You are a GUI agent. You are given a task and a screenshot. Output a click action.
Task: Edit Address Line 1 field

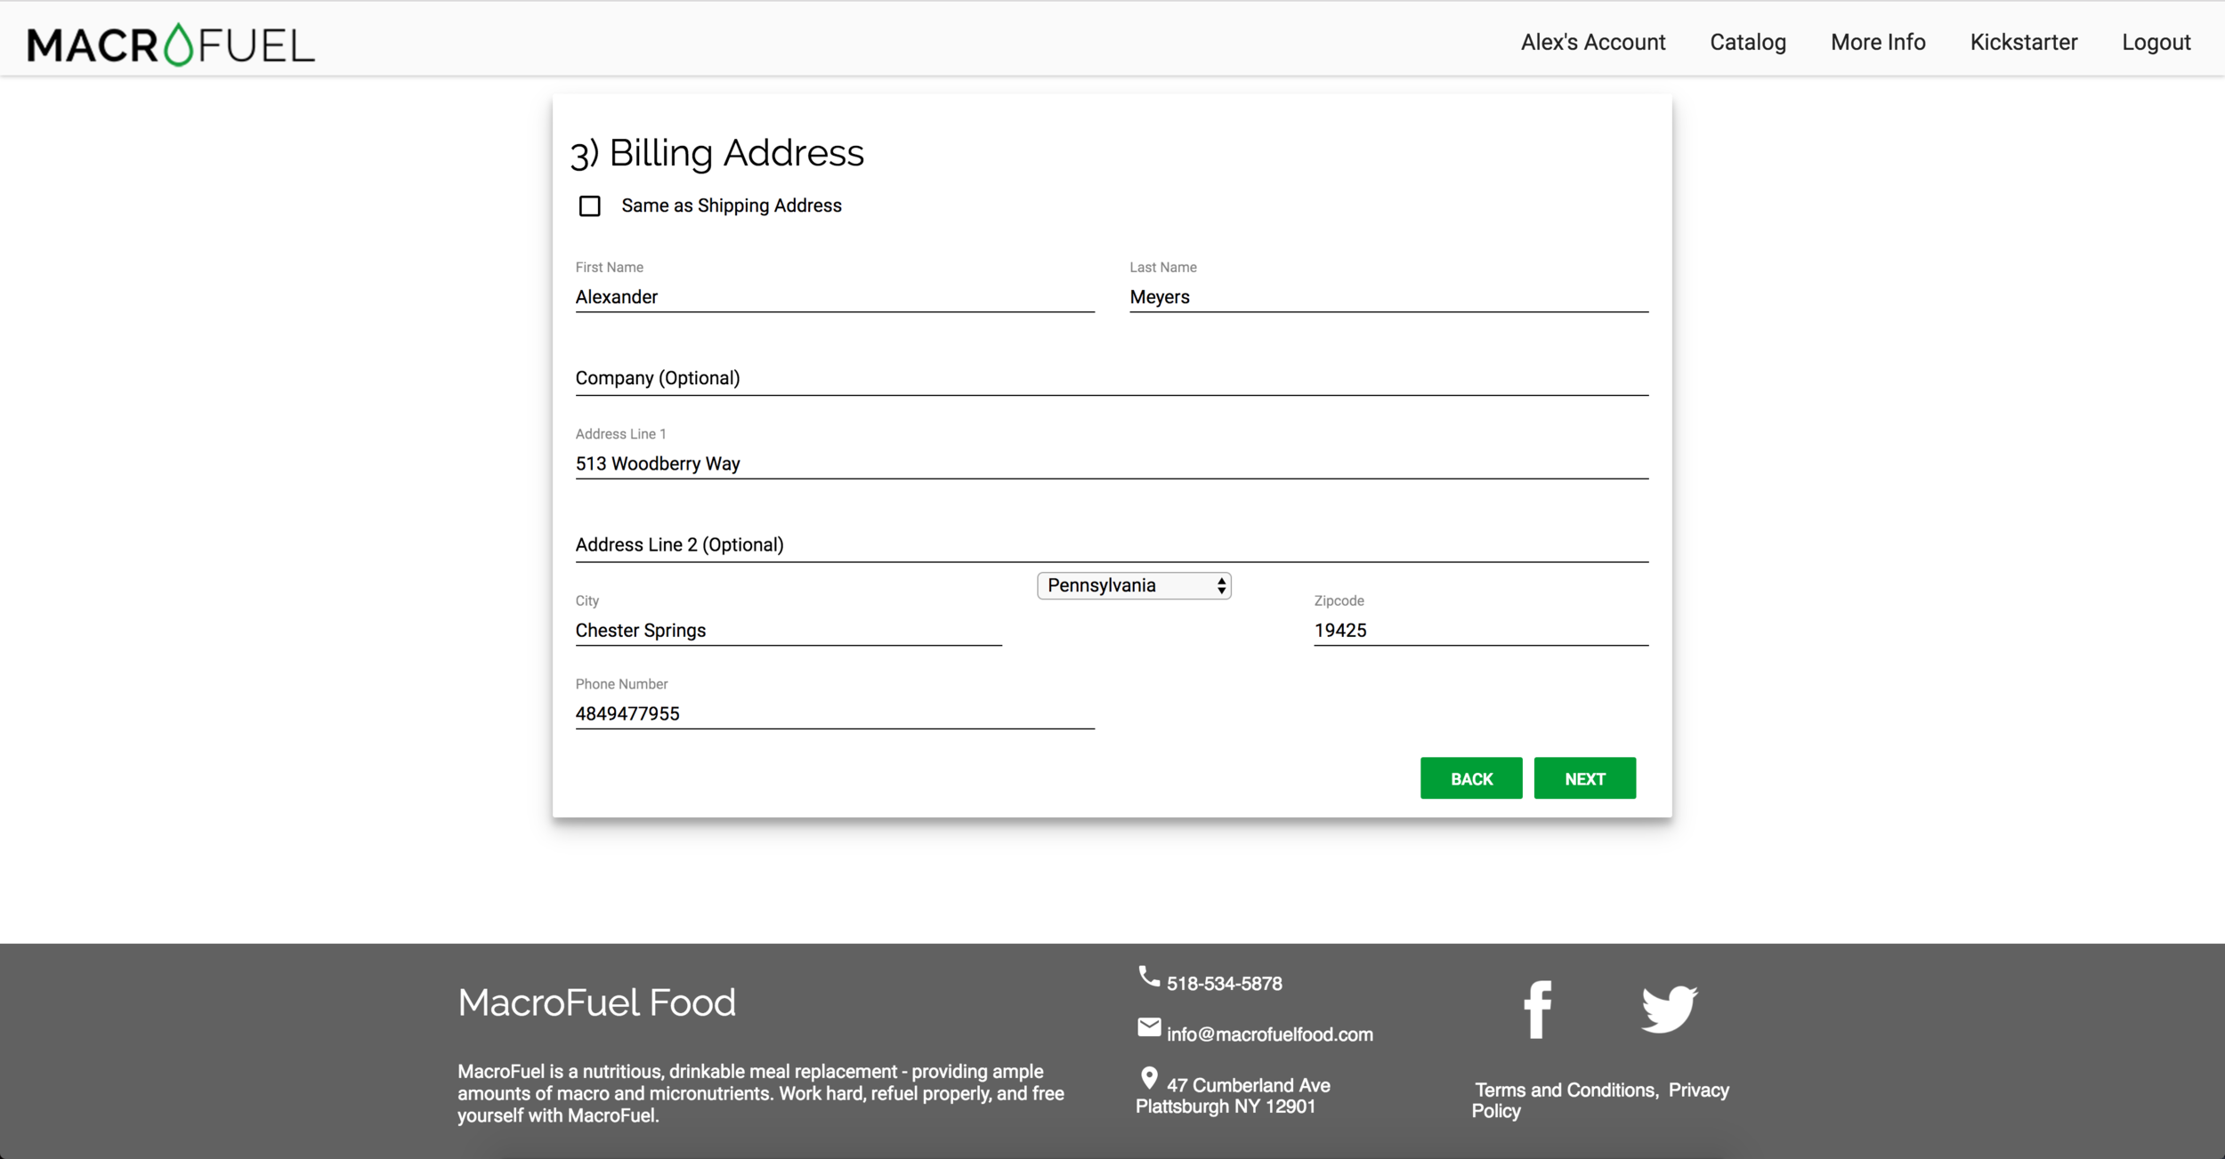click(x=1112, y=463)
